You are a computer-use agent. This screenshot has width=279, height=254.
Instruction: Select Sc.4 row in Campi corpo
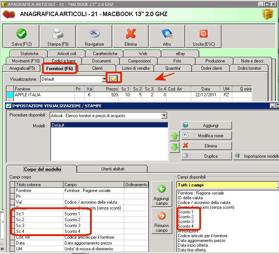tap(79, 231)
